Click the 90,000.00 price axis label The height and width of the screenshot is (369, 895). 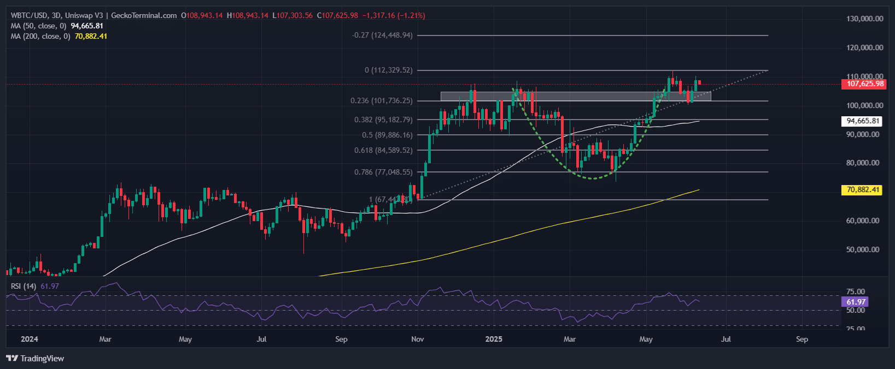[x=863, y=134]
